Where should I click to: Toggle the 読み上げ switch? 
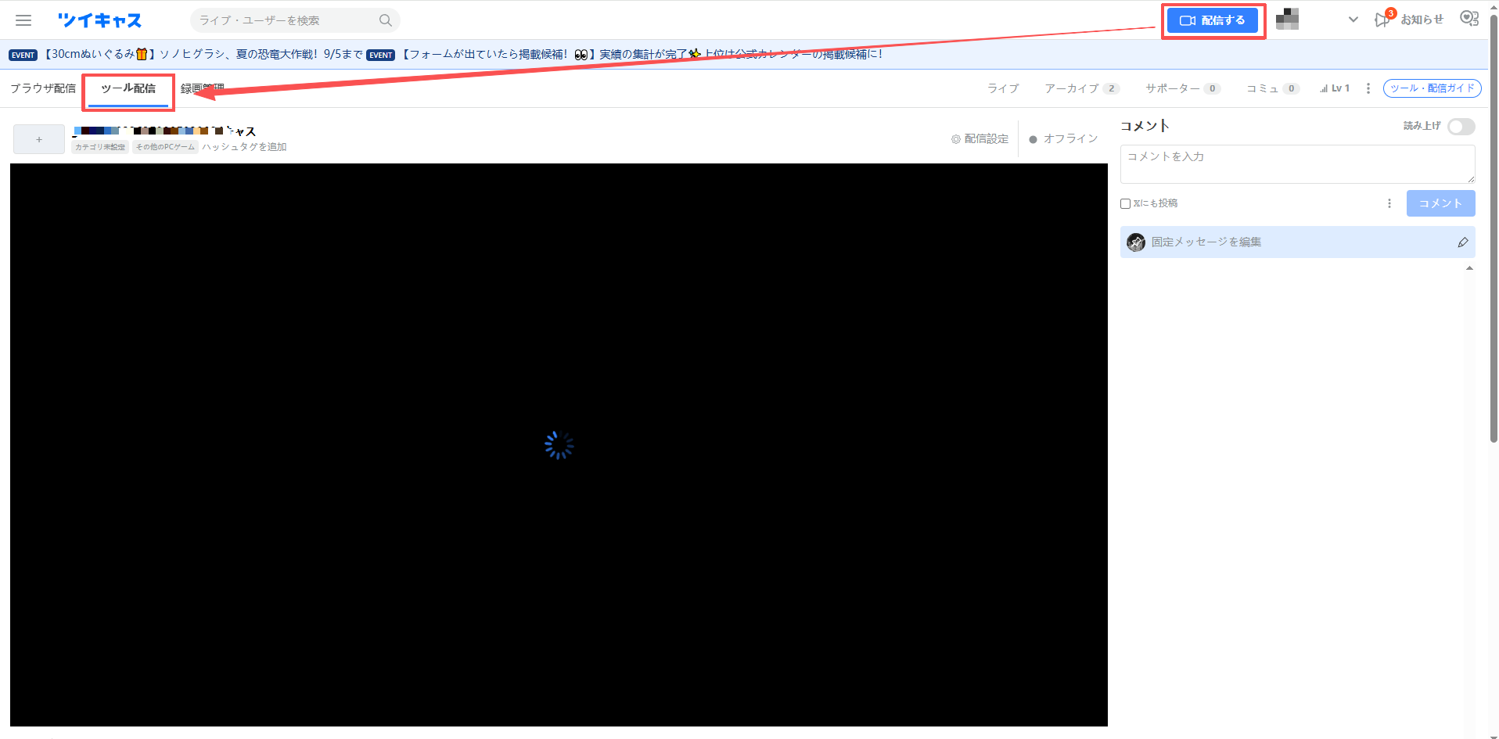(1461, 127)
